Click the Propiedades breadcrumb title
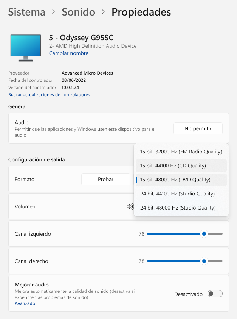Viewport: 237px width, 319px height. pyautogui.click(x=141, y=12)
